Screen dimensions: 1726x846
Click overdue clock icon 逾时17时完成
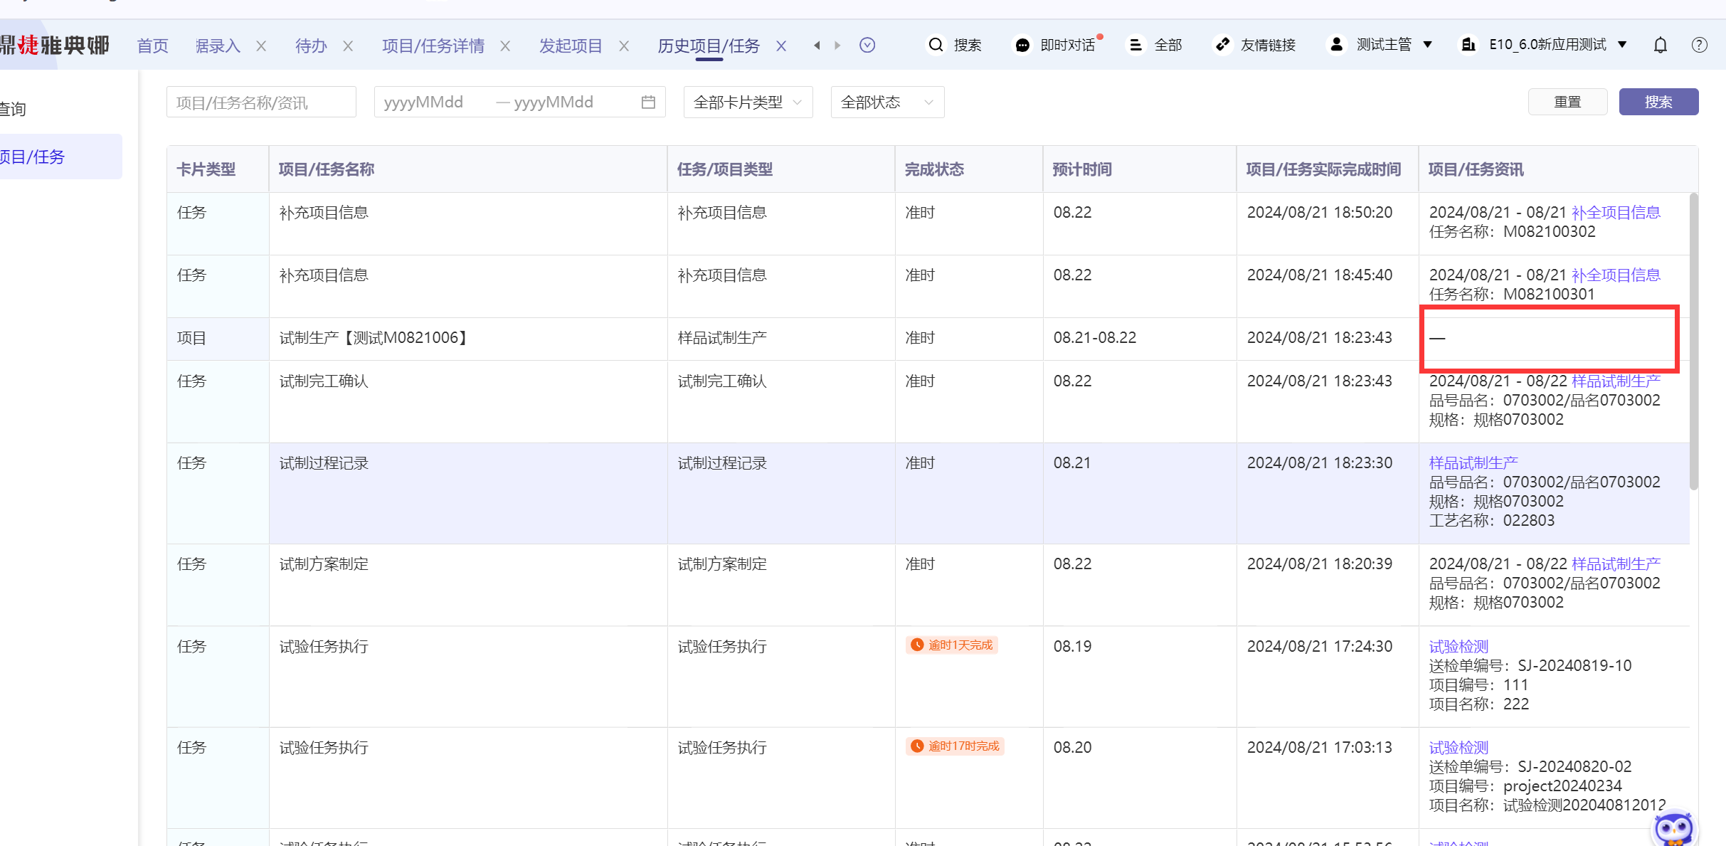(x=918, y=746)
